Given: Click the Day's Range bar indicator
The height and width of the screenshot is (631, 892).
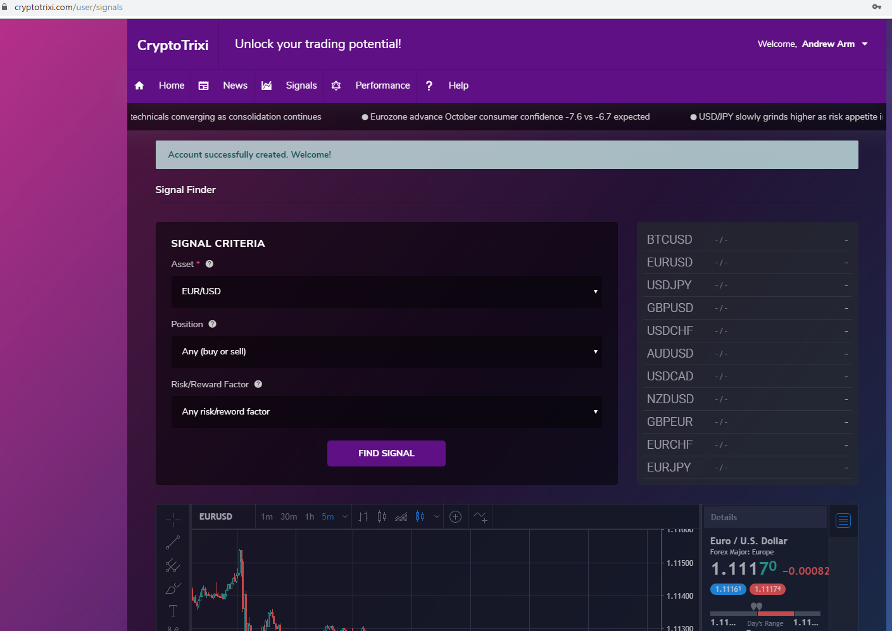Looking at the screenshot, I should pos(765,613).
